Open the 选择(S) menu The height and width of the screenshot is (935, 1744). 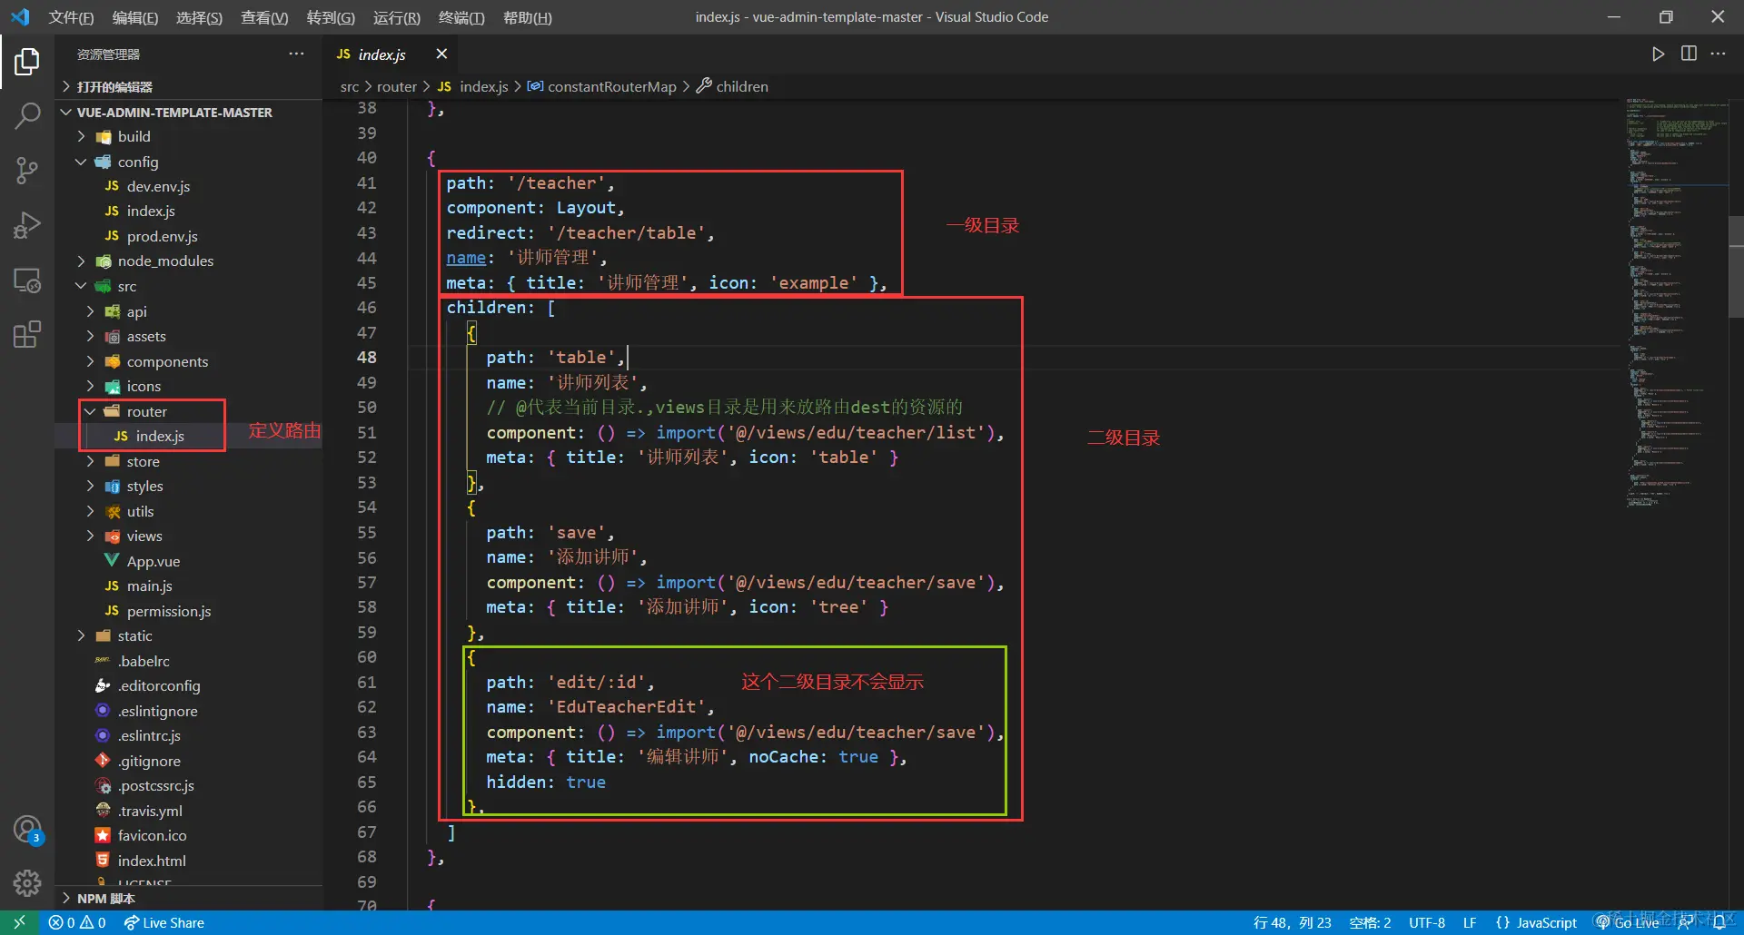click(199, 17)
